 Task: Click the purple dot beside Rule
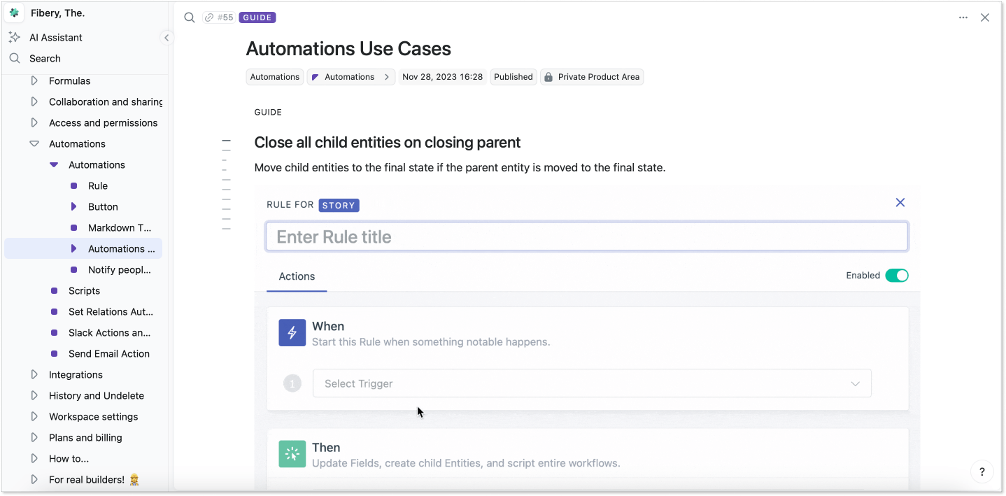point(74,186)
